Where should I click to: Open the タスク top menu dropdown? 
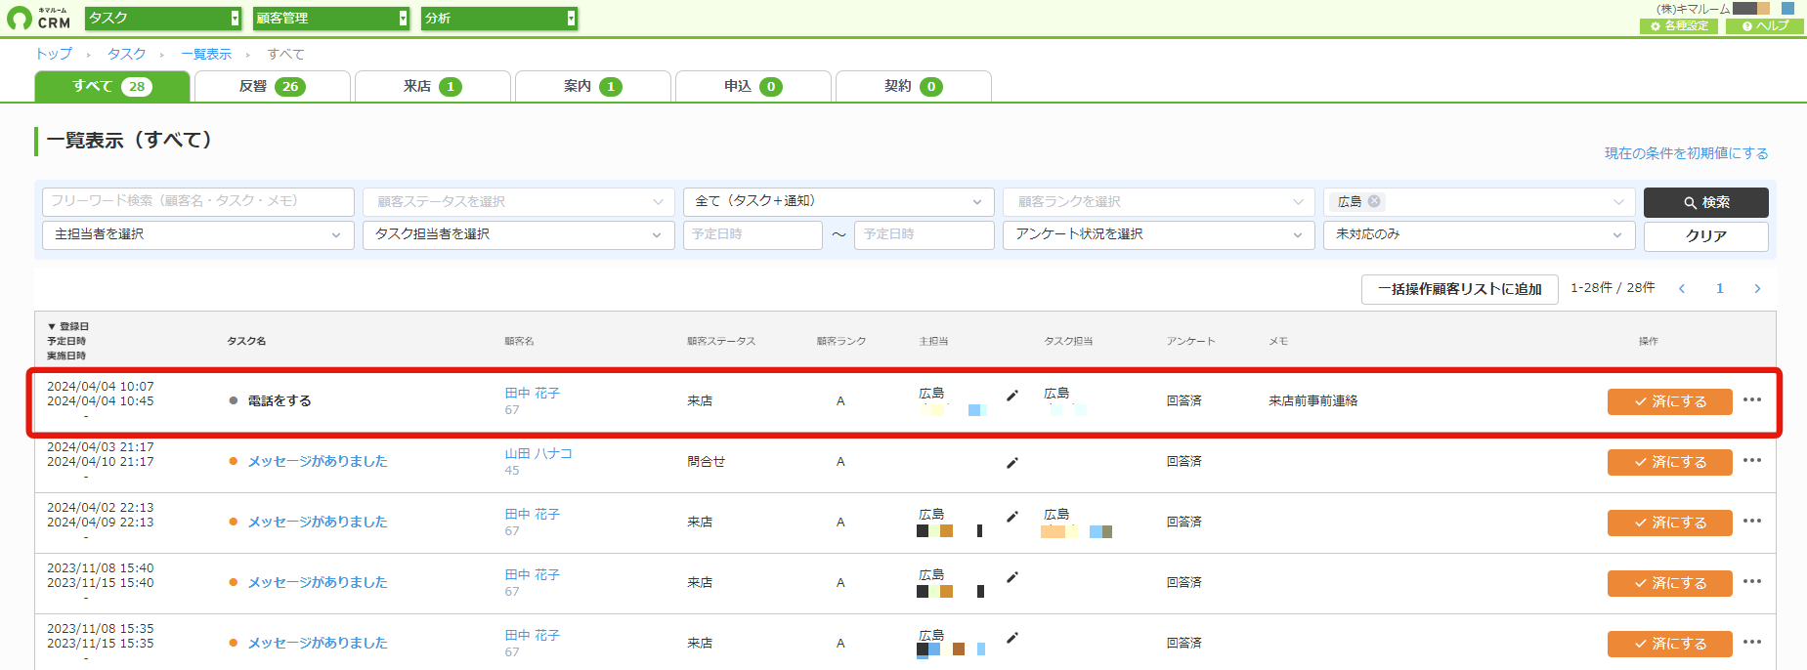coord(163,18)
